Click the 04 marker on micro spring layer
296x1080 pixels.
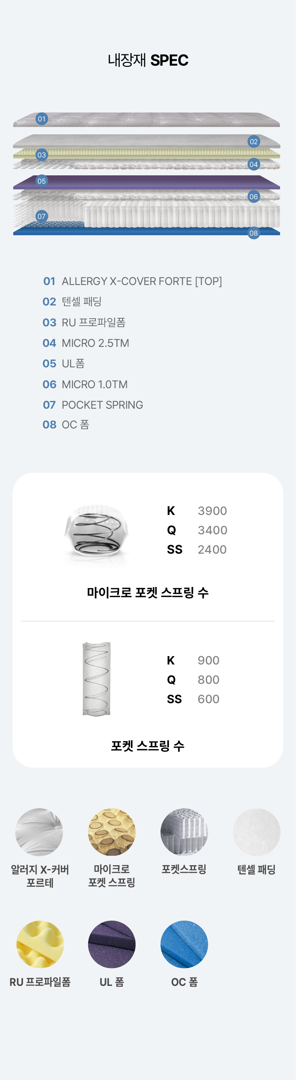click(x=253, y=164)
